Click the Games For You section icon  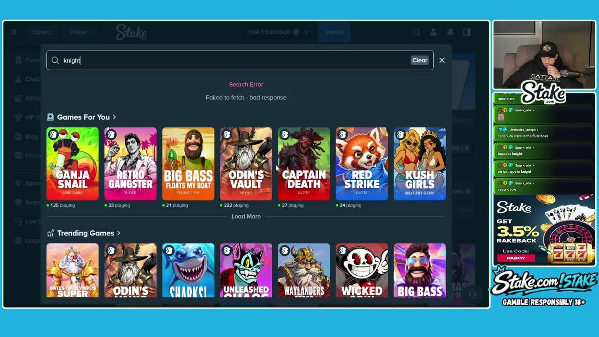(x=50, y=117)
